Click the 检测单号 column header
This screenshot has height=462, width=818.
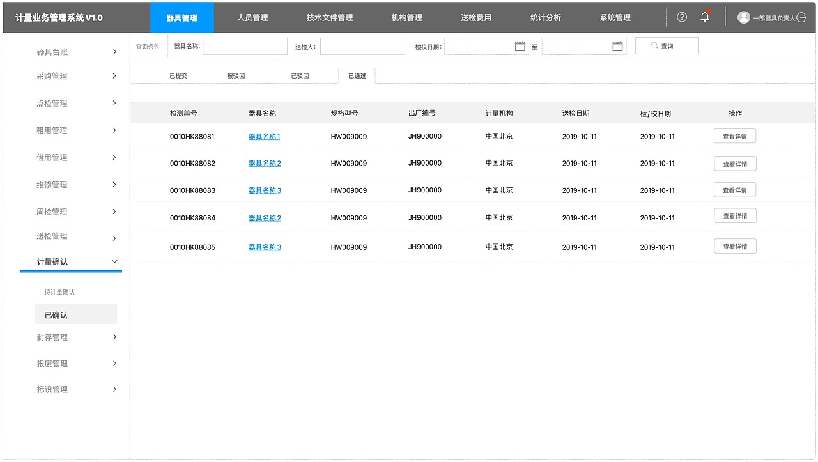pyautogui.click(x=183, y=113)
